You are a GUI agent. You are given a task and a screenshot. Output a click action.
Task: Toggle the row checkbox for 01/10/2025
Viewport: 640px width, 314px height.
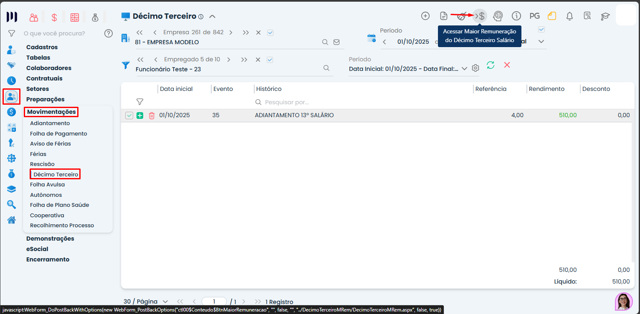point(129,116)
